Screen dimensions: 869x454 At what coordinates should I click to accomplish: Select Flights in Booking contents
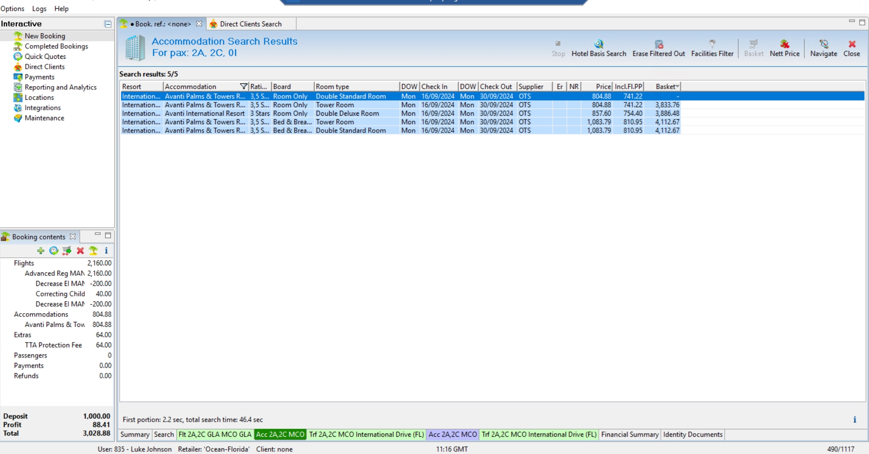tap(24, 263)
